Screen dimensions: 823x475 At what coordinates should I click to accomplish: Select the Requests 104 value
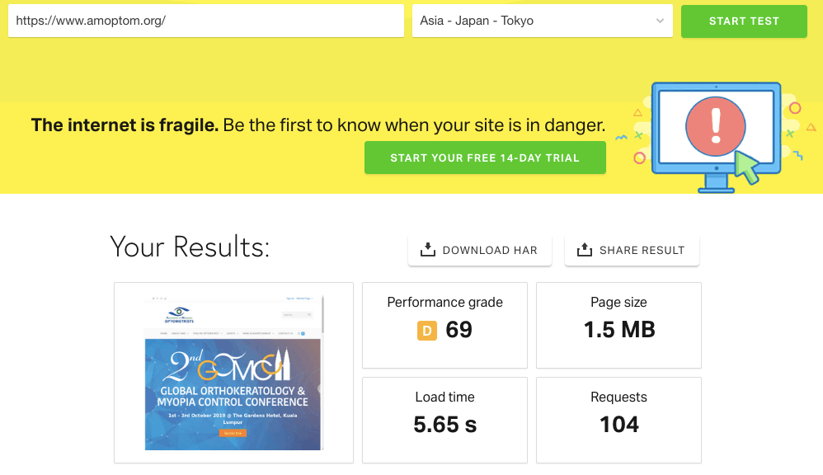[x=618, y=425]
